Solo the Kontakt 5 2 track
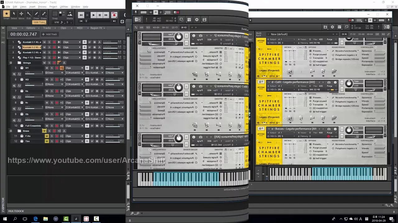Screen dimensions: 398x223 pos(49,47)
